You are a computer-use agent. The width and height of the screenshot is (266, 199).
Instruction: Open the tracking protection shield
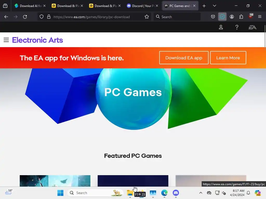click(x=42, y=17)
